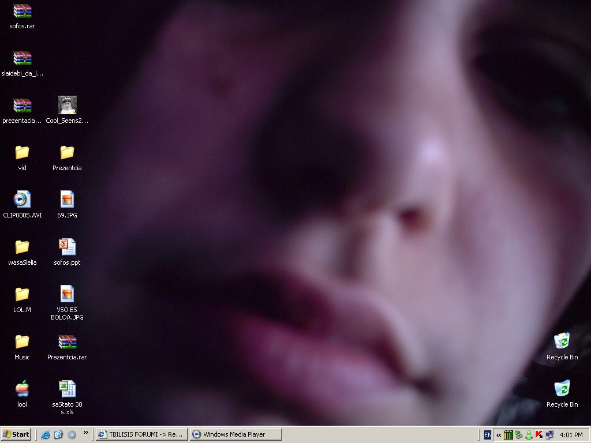Launch Outlook Express from Quick Launch
This screenshot has width=591, height=443.
(x=58, y=435)
